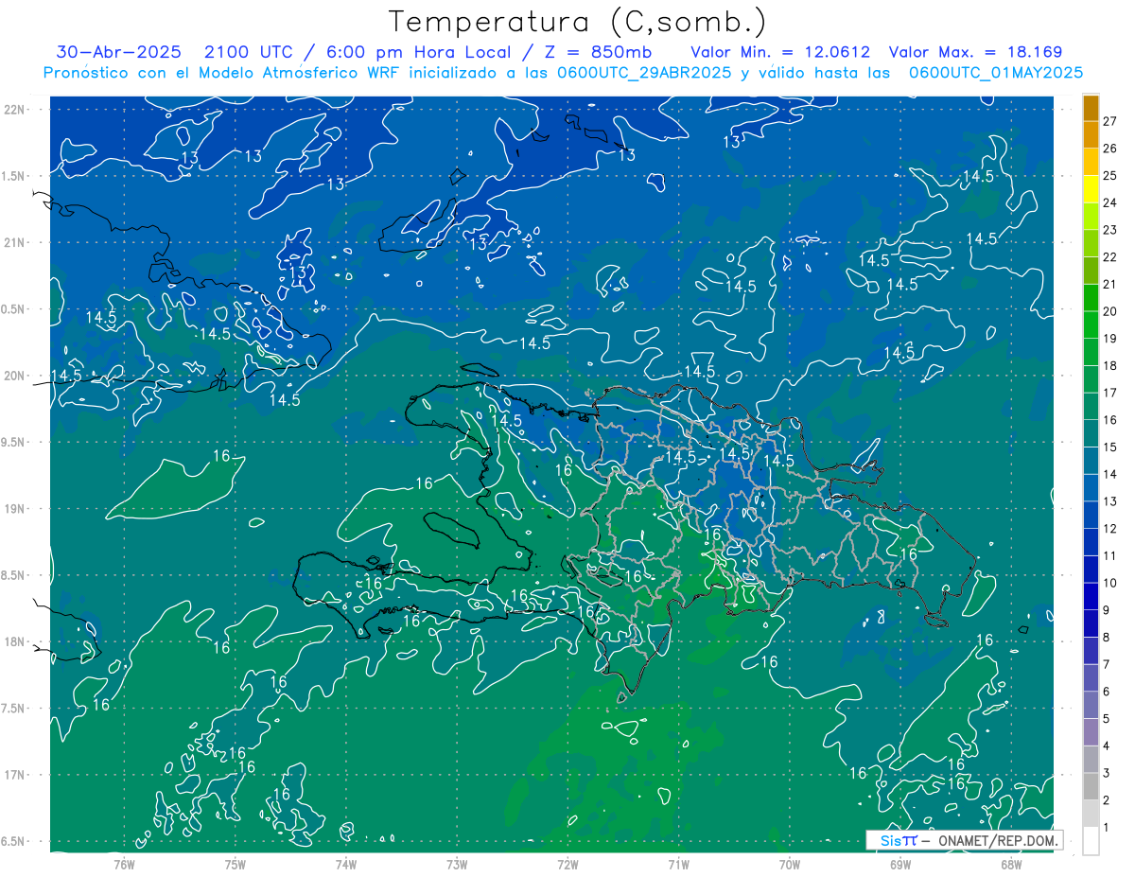This screenshot has height=877, width=1135.
Task: Click the "1.5N" latitude axis label
Action: pos(15,176)
